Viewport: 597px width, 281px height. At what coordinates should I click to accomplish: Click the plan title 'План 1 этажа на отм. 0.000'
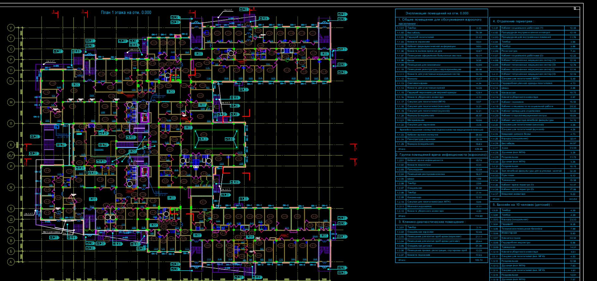[x=126, y=13]
